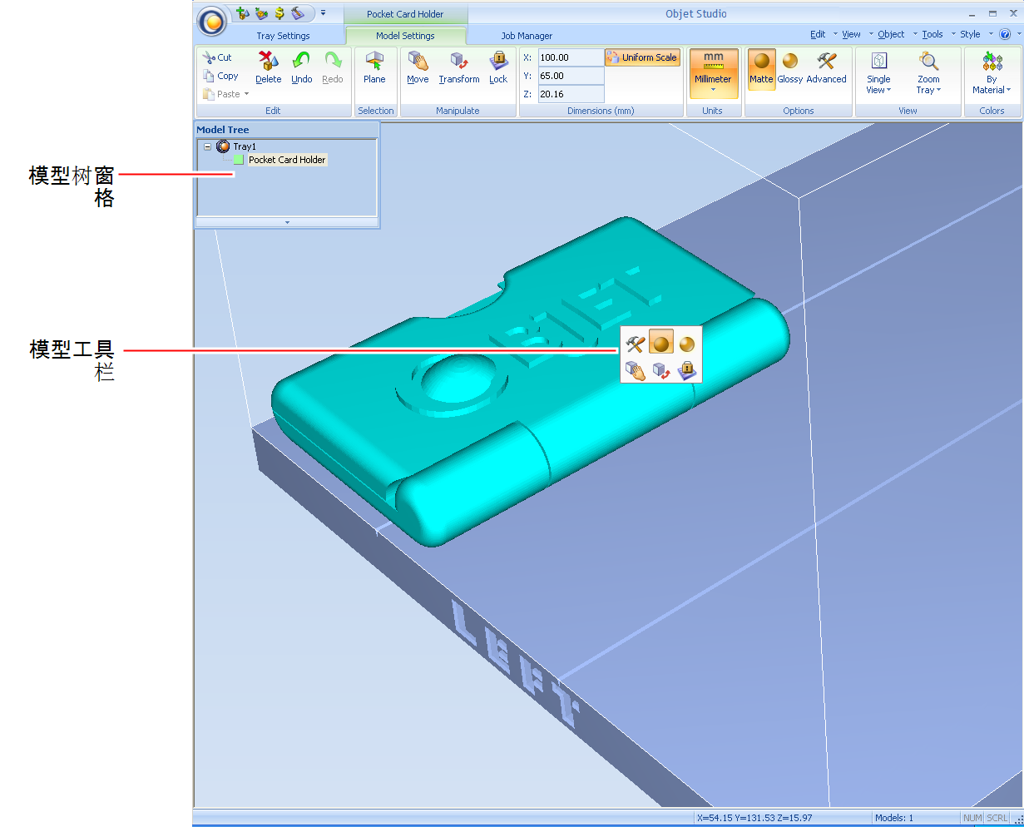Click the Cut button
Image resolution: width=1024 pixels, height=827 pixels.
[x=217, y=57]
